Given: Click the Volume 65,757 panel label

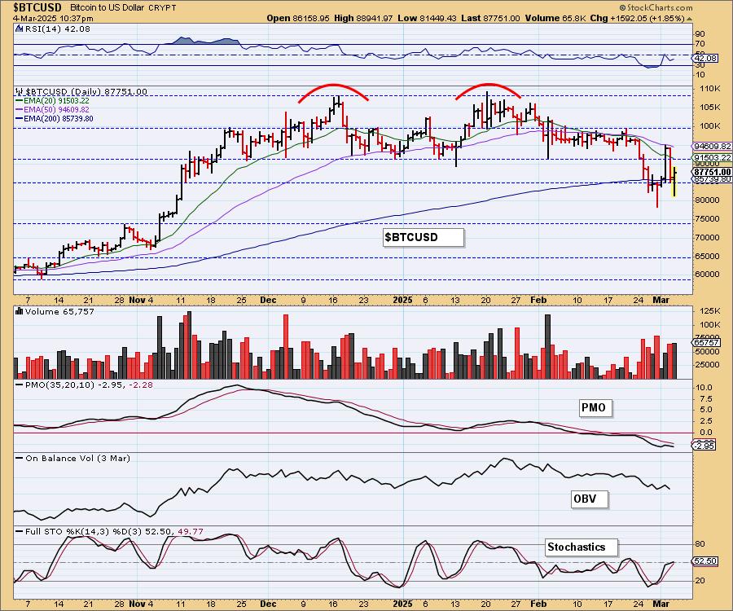Looking at the screenshot, I should 59,311.
